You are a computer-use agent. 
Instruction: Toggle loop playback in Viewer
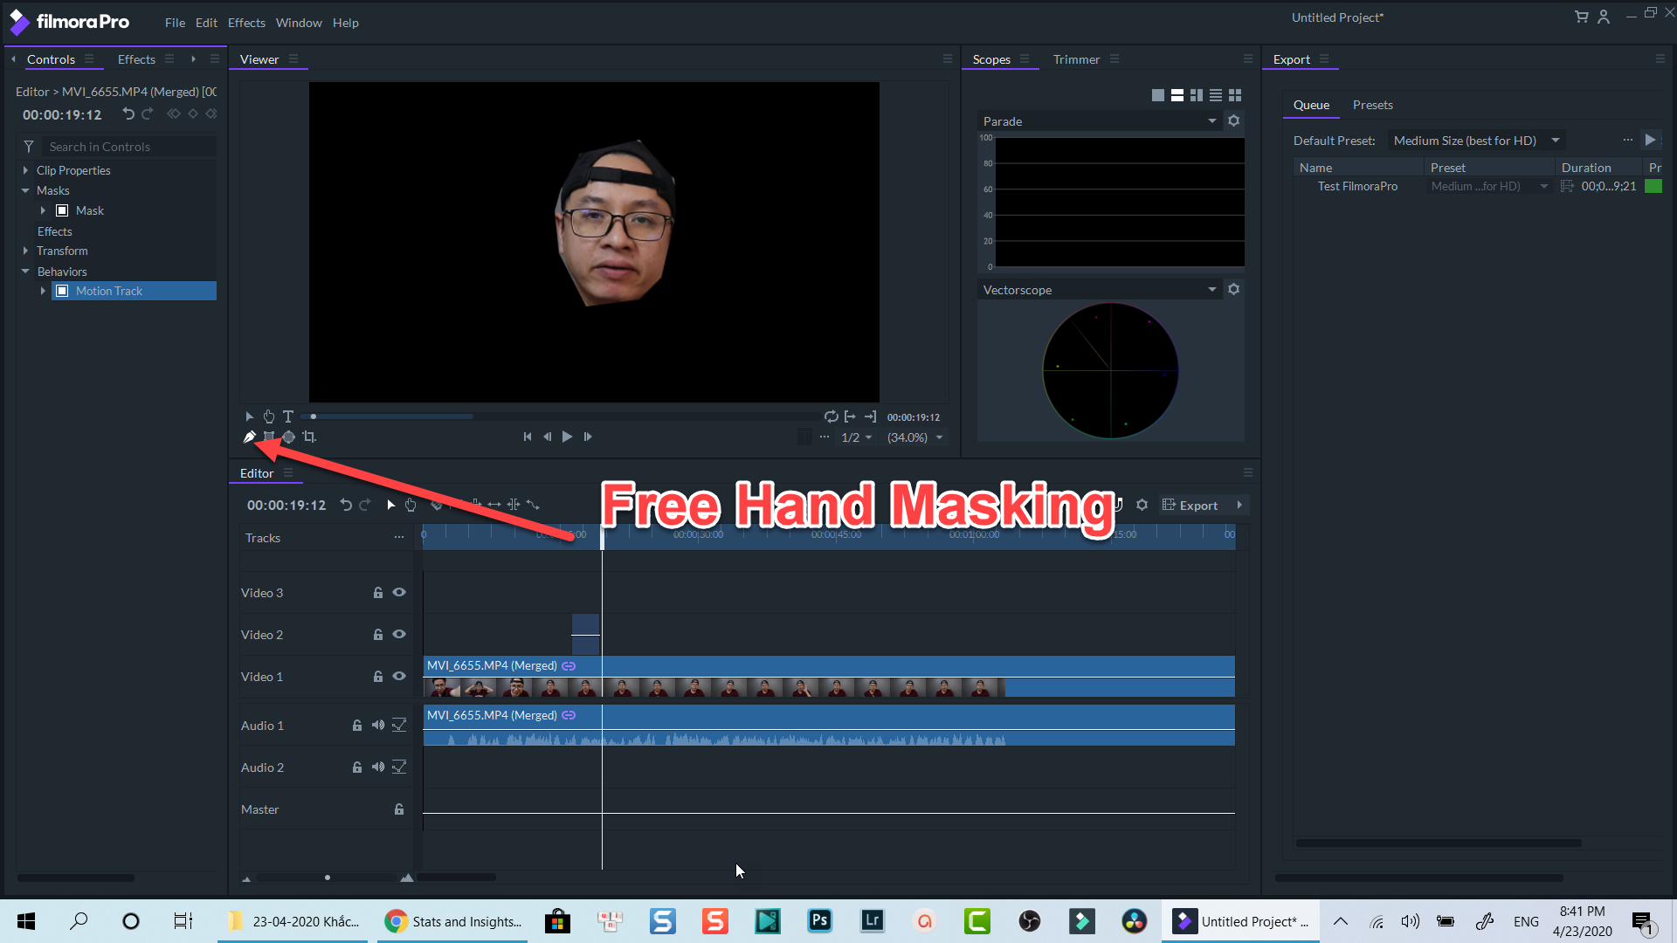(831, 416)
